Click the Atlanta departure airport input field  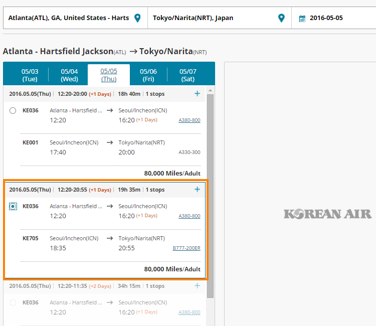point(68,18)
